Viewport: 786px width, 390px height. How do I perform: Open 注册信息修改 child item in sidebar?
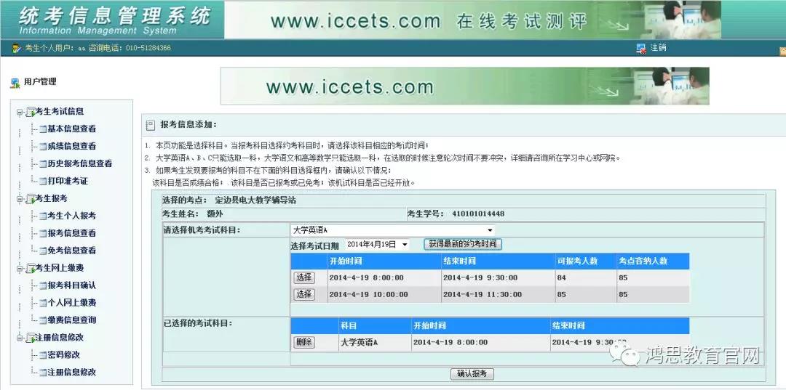71,373
